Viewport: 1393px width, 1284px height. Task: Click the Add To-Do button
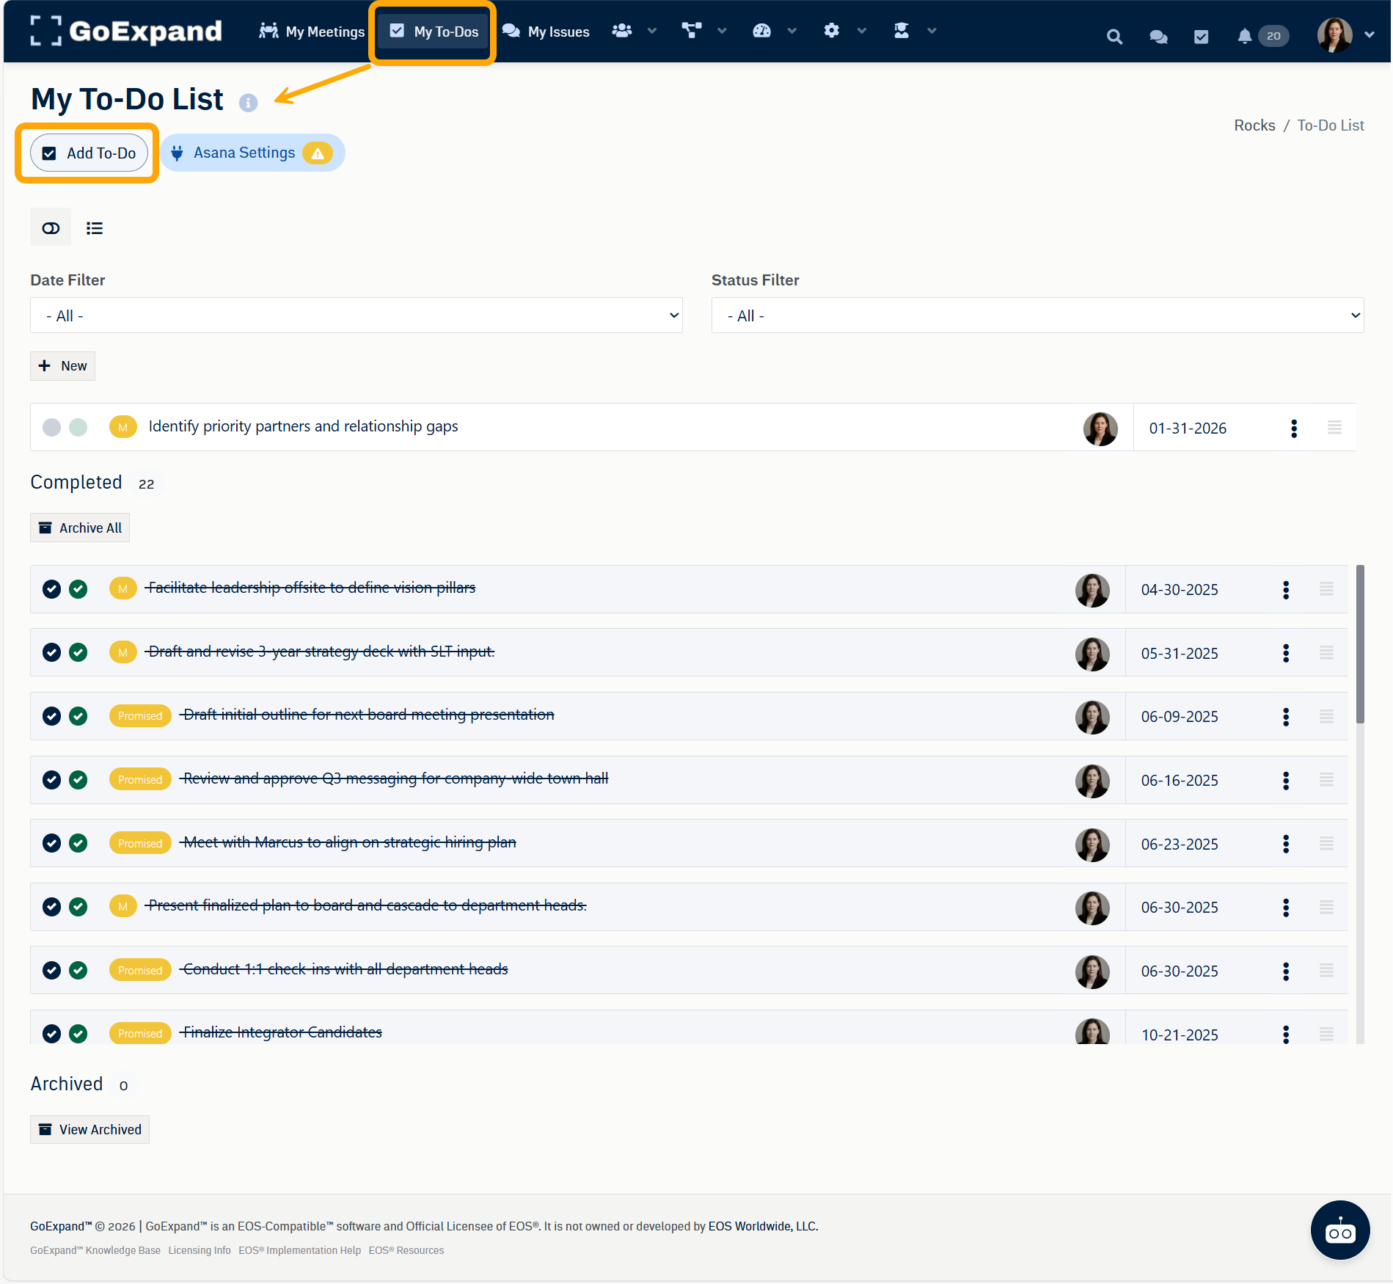pyautogui.click(x=89, y=153)
